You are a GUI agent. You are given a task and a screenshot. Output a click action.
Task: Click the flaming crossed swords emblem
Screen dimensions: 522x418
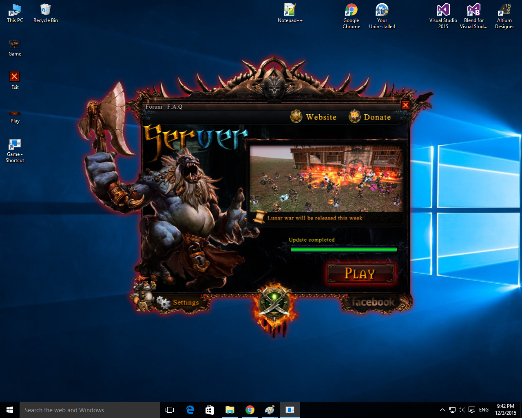(x=275, y=305)
